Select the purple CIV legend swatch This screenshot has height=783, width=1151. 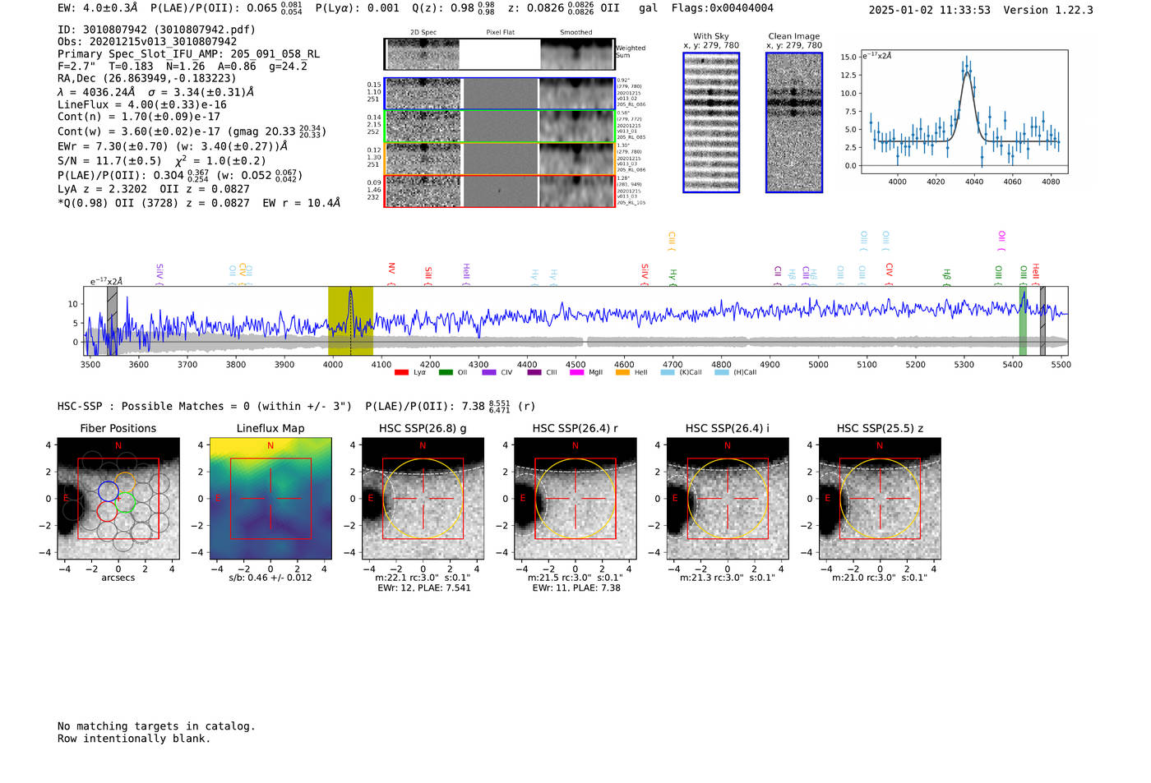click(x=489, y=372)
